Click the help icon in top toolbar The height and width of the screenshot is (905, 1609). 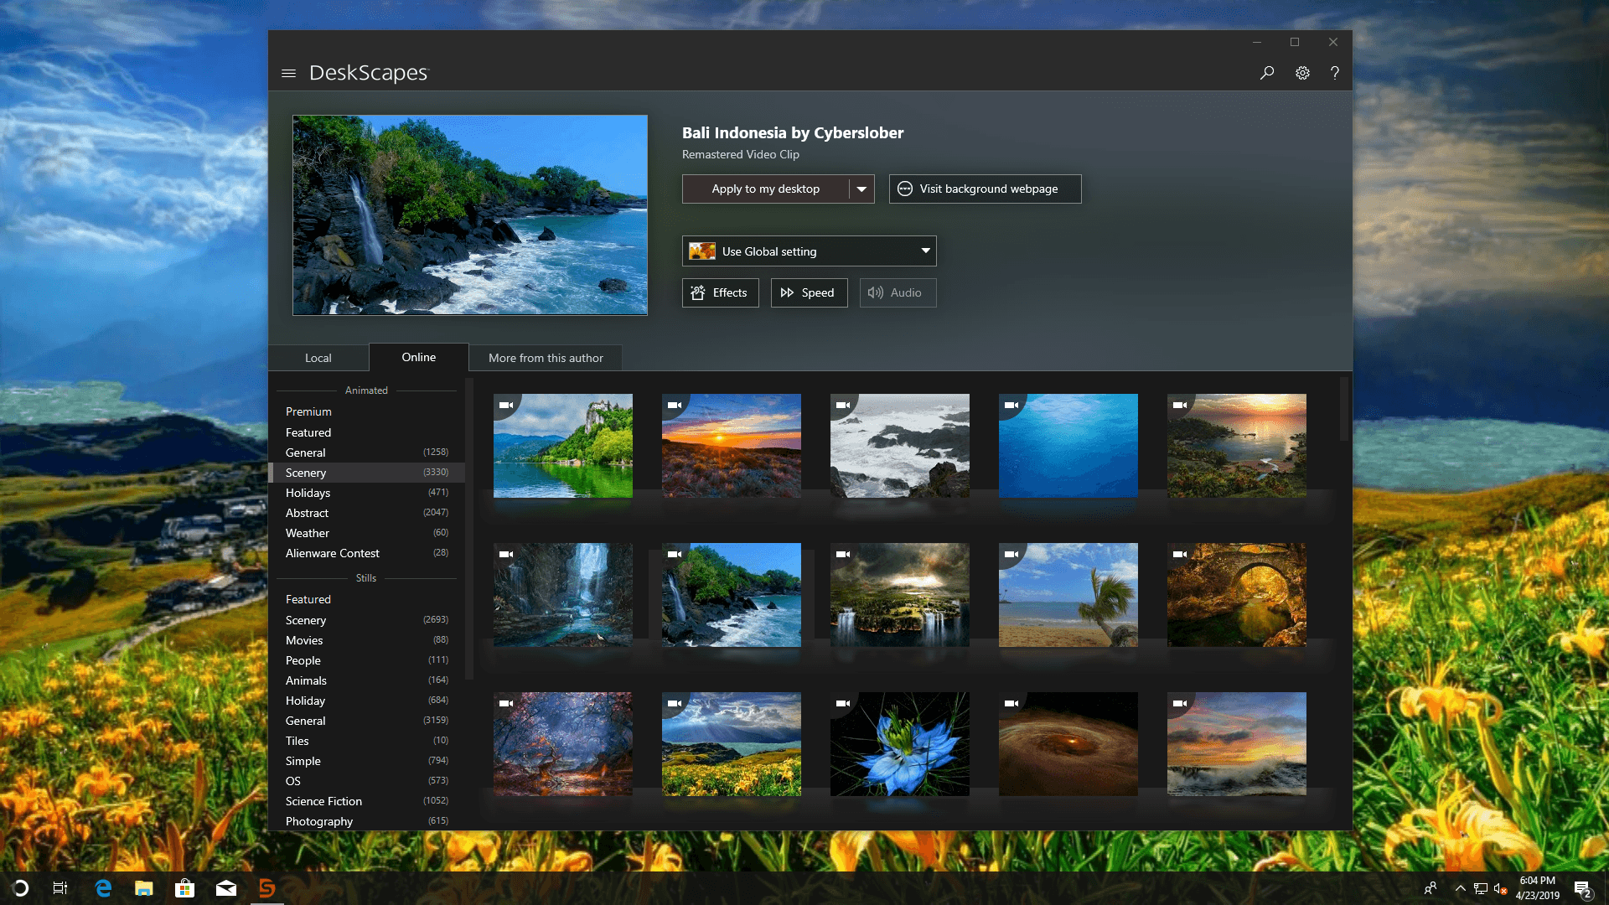pyautogui.click(x=1335, y=72)
